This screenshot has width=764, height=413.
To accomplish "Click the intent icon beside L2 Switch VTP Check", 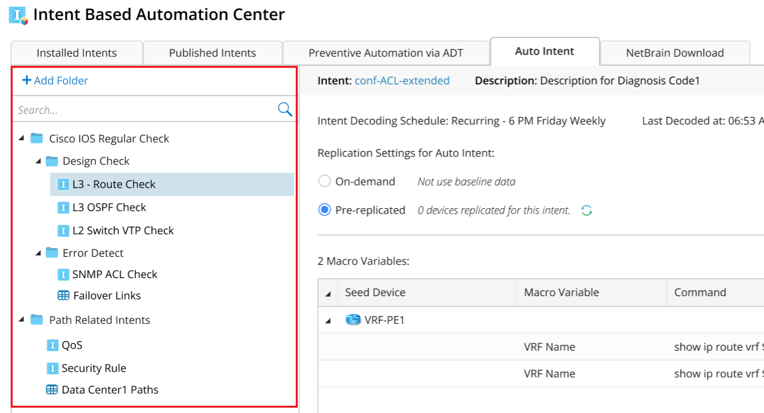I will (63, 230).
